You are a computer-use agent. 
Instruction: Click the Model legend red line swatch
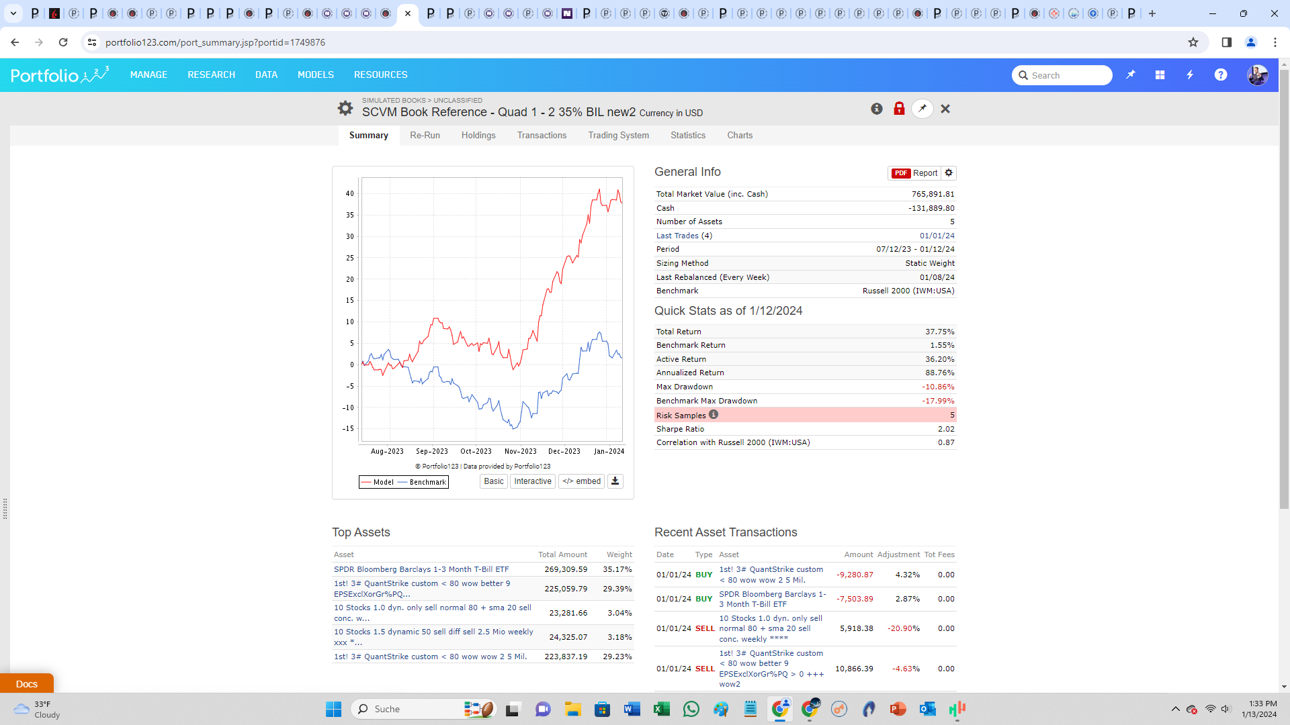point(366,482)
